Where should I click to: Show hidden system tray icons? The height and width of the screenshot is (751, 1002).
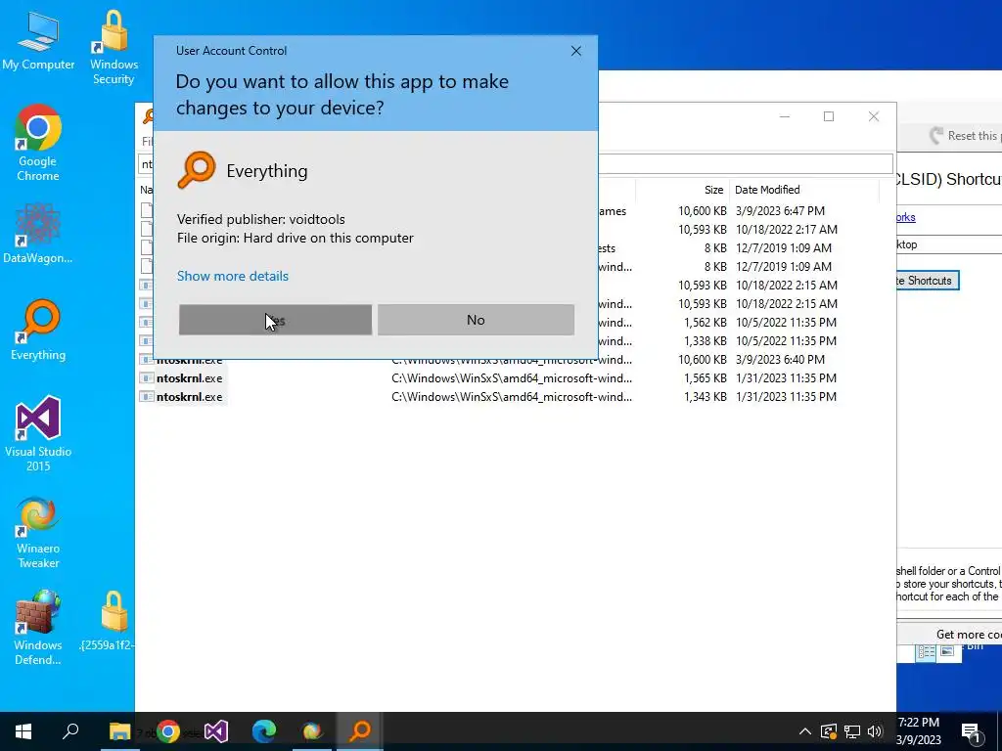click(804, 731)
